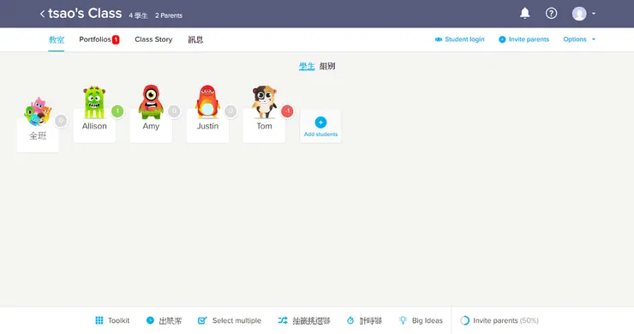Image resolution: width=634 pixels, height=334 pixels.
Task: Click Amy's one-eyed red monster avatar
Action: coord(151,102)
